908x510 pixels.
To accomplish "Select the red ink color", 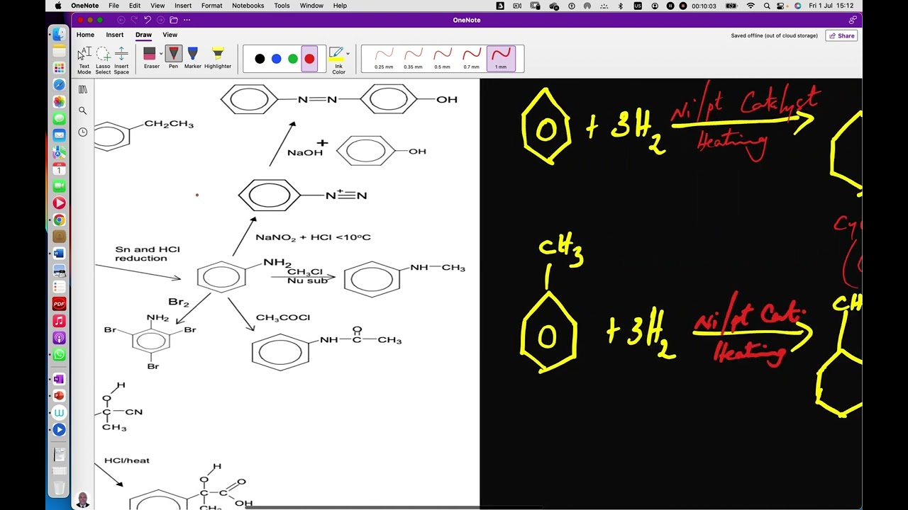I will click(x=309, y=59).
